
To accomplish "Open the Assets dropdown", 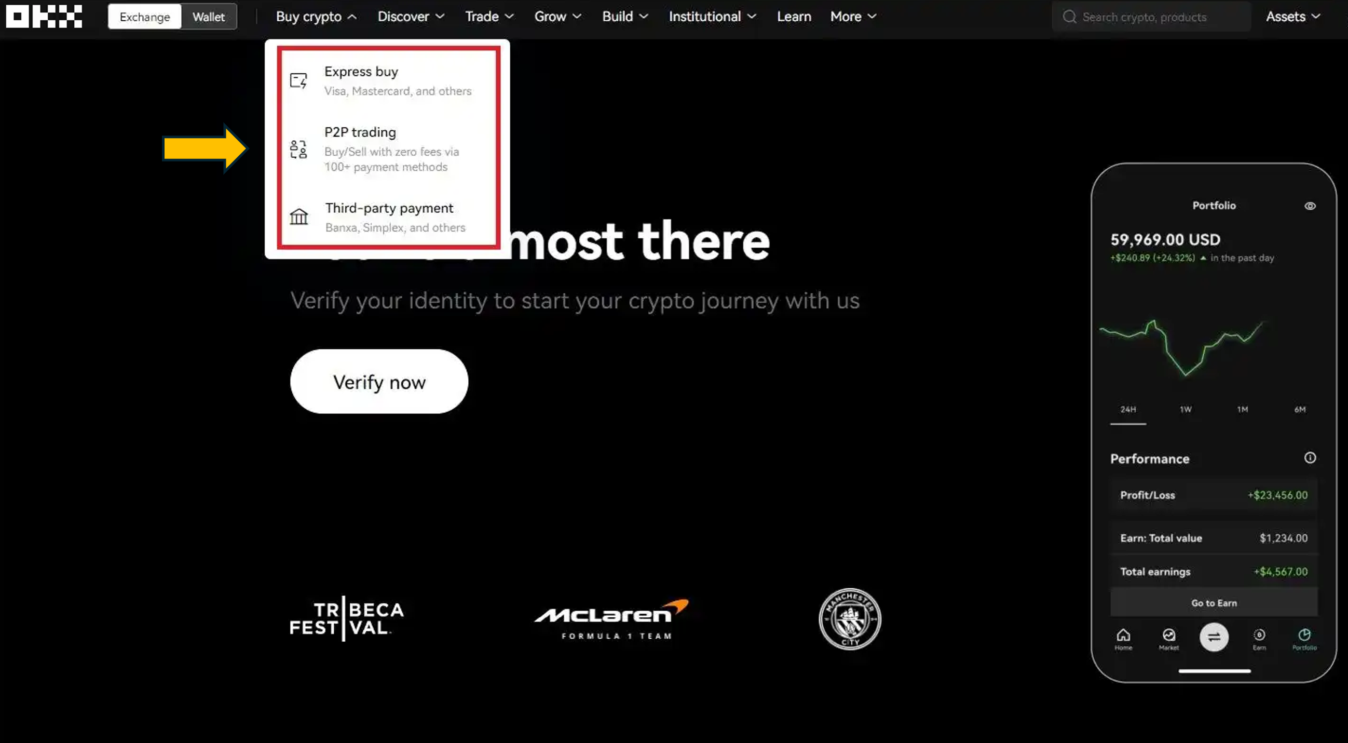I will [1292, 17].
